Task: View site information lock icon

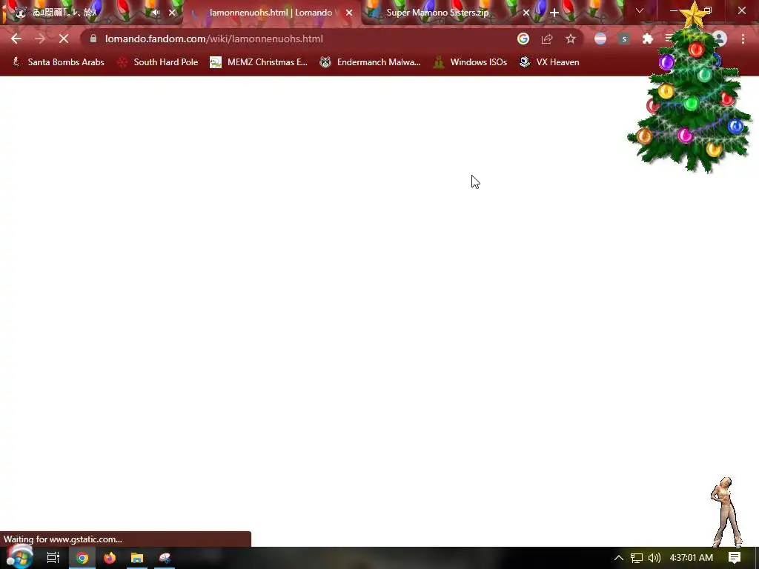Action: tap(93, 39)
